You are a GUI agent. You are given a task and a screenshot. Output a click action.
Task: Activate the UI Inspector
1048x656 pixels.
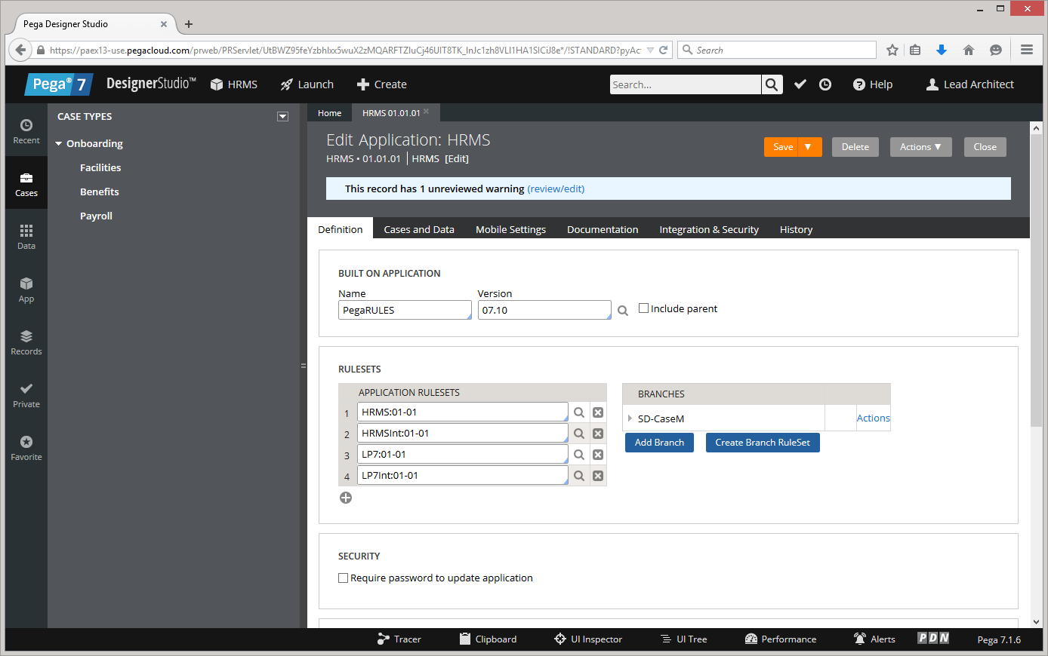588,639
